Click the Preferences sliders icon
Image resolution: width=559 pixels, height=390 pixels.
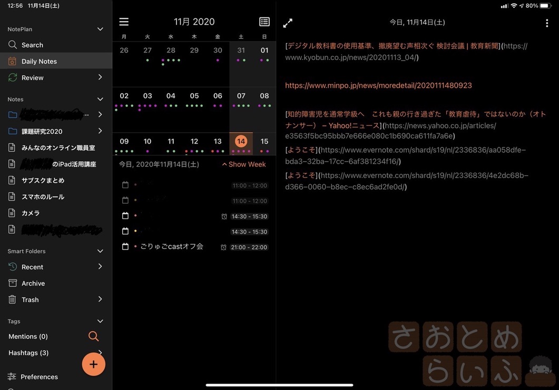(x=12, y=376)
